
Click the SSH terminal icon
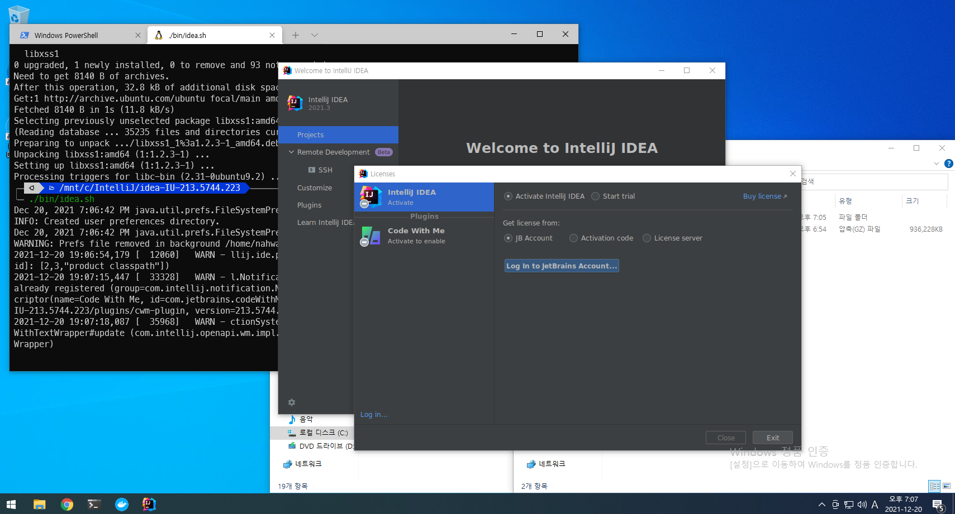[x=312, y=170]
